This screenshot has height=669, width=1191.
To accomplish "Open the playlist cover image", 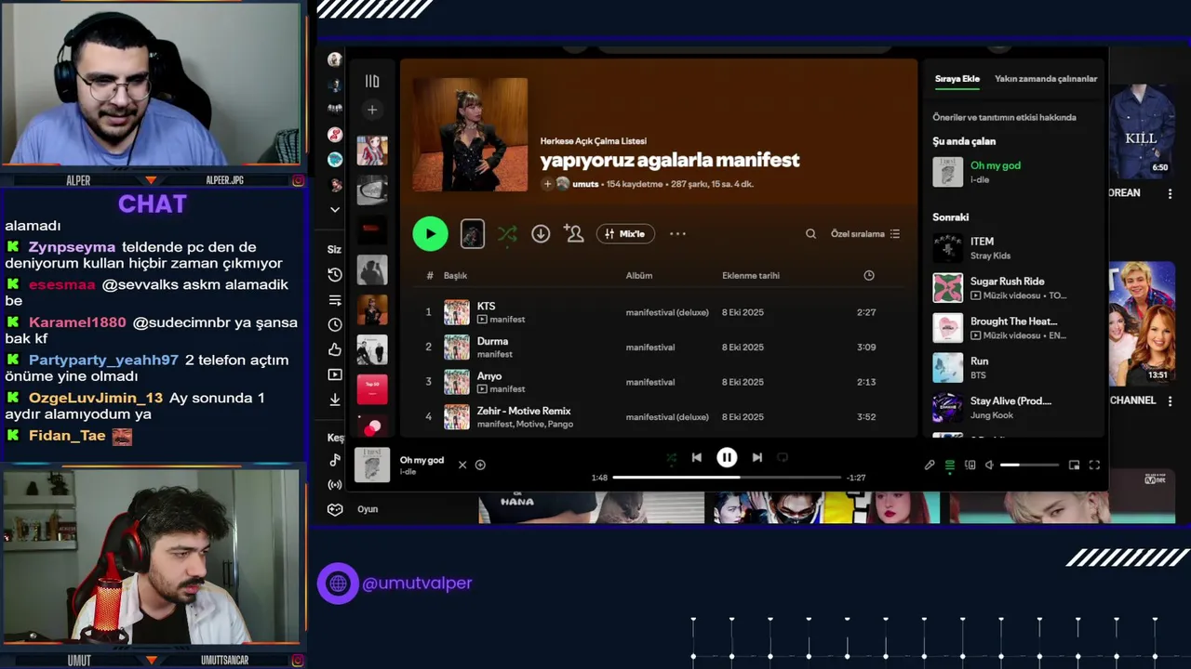I will (x=470, y=135).
